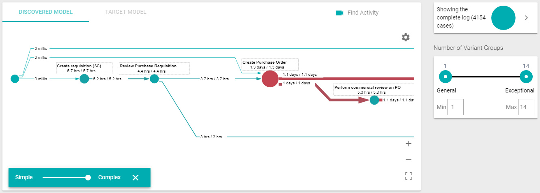The width and height of the screenshot is (540, 193).
Task: Toggle fullscreen view of the model
Action: click(x=409, y=176)
